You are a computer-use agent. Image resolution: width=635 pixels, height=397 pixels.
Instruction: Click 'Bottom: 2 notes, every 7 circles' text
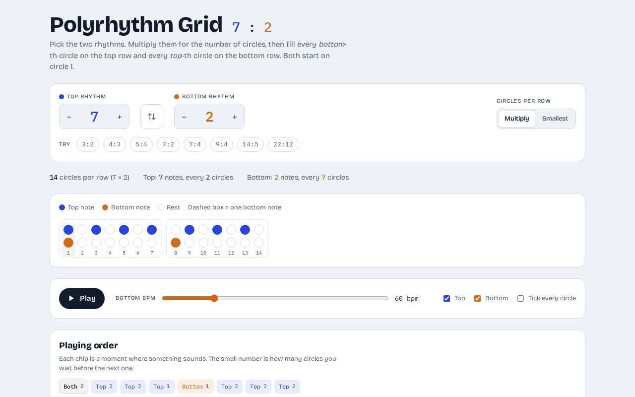(x=298, y=177)
